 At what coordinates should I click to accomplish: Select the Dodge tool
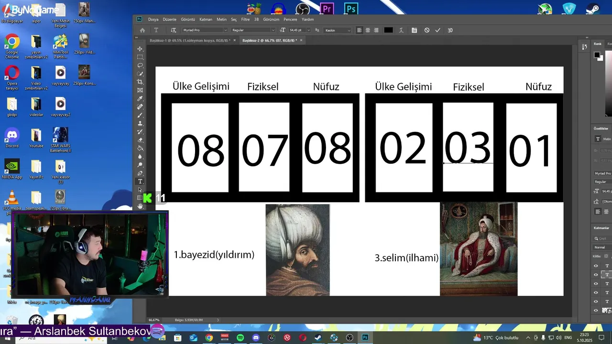(140, 165)
